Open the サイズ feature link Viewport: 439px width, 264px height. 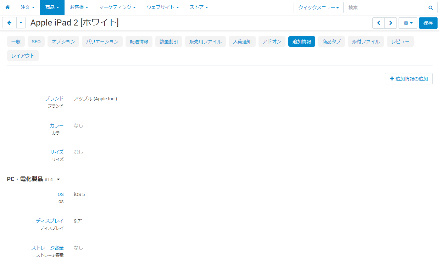coord(57,152)
